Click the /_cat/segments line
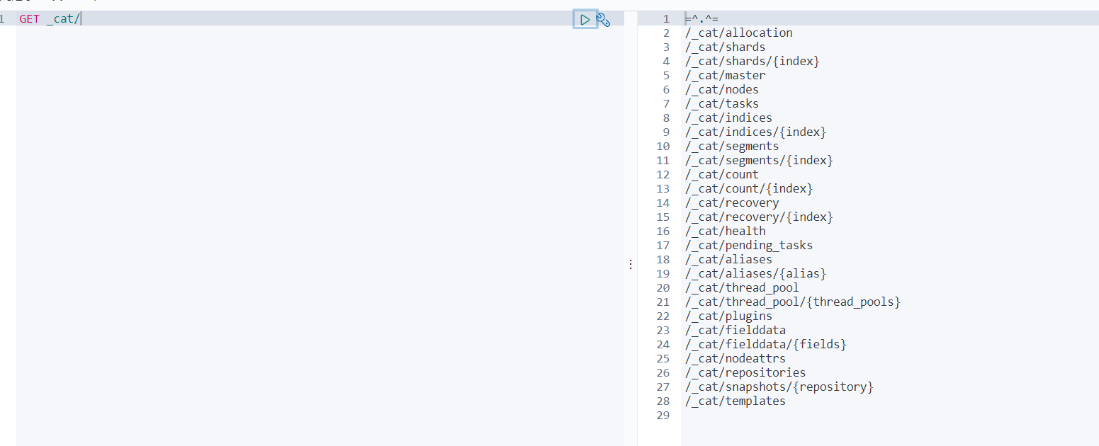Viewport: 1099px width, 446px height. coord(732,147)
